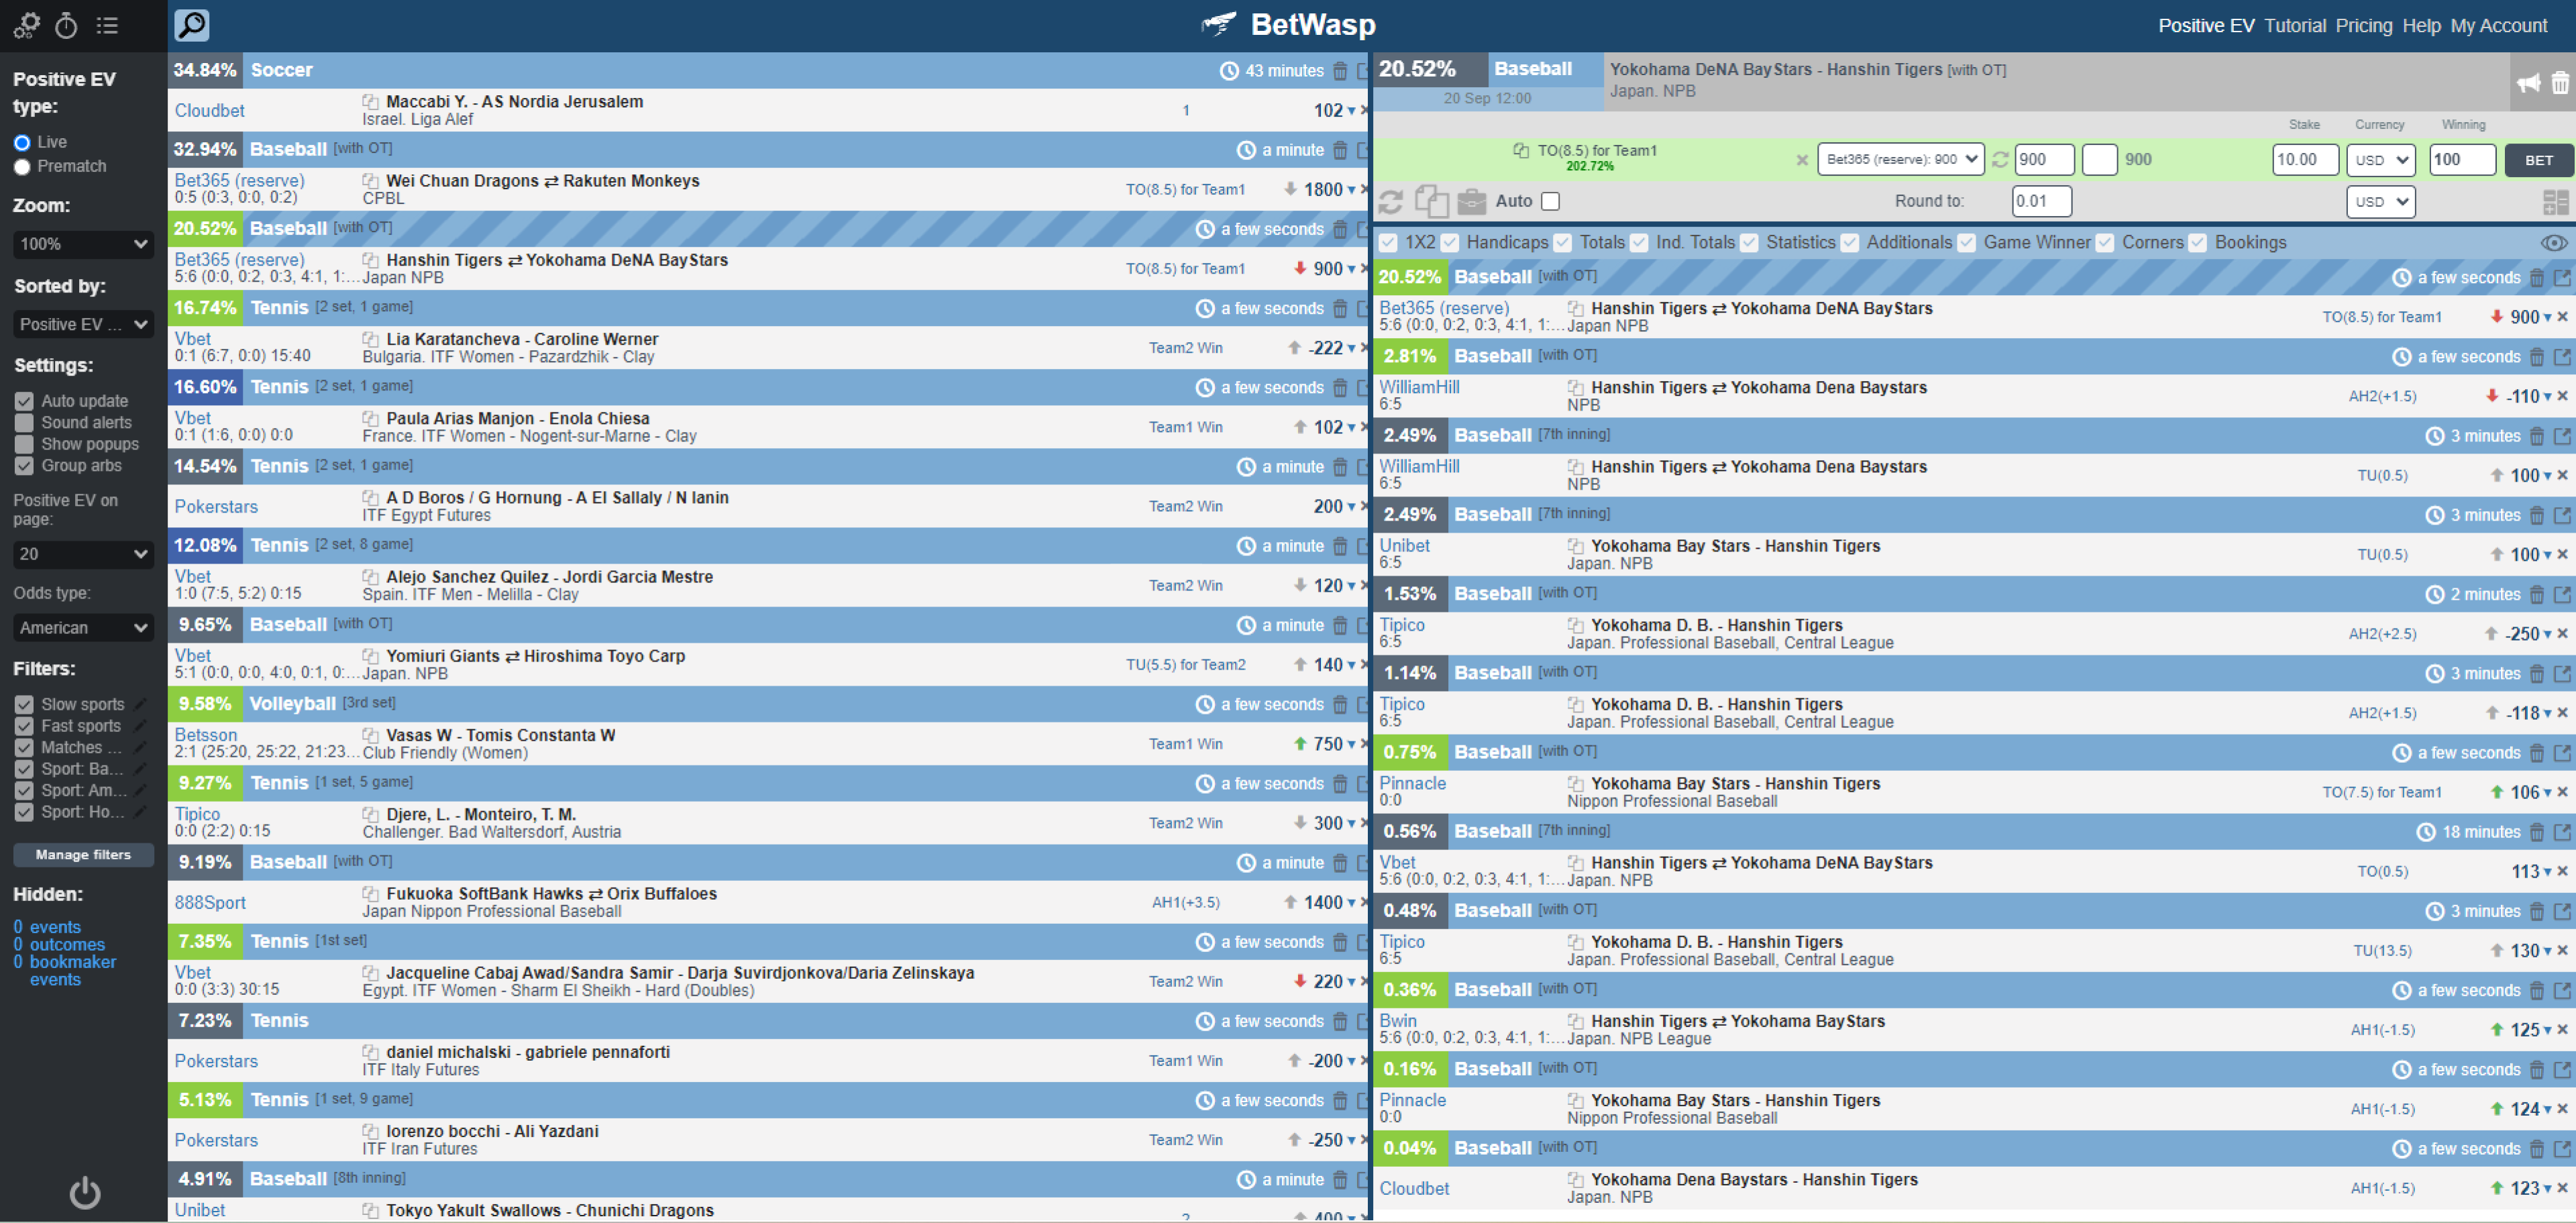2576x1223 pixels.
Task: Click the list view icon in sidebar header
Action: pyautogui.click(x=107, y=25)
